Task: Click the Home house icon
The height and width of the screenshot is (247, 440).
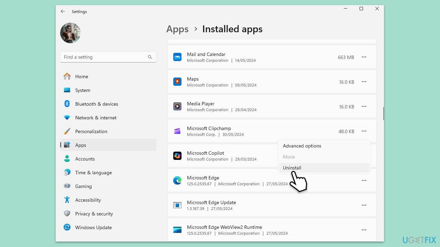Action: pyautogui.click(x=67, y=76)
